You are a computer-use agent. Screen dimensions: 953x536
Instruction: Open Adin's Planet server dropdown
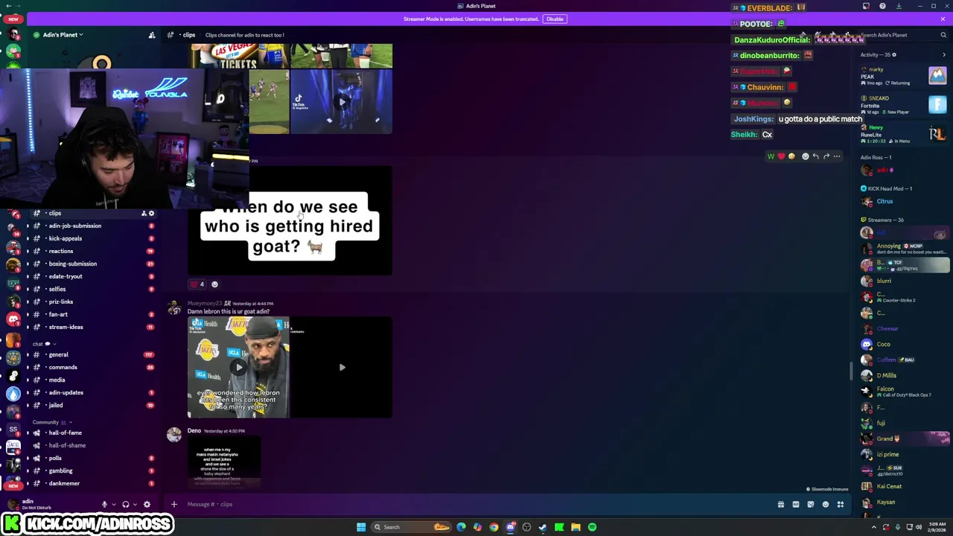[63, 35]
